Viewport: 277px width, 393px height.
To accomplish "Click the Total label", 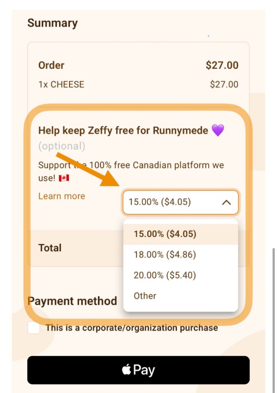I will 50,248.
